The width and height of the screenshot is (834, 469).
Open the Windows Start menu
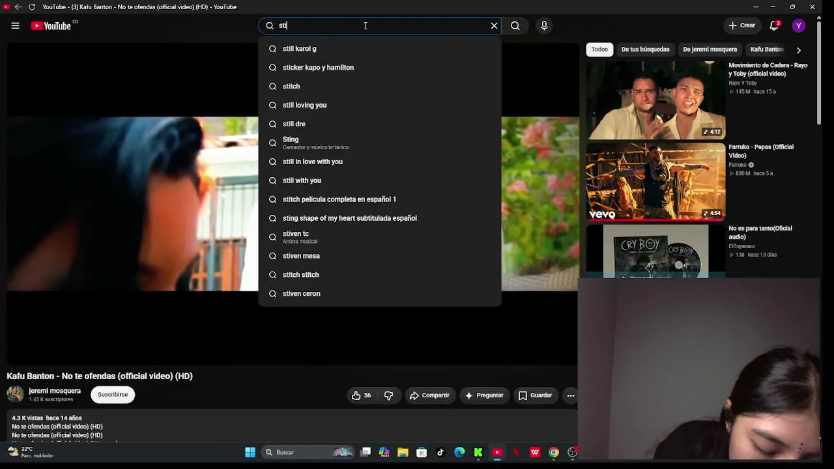click(250, 453)
